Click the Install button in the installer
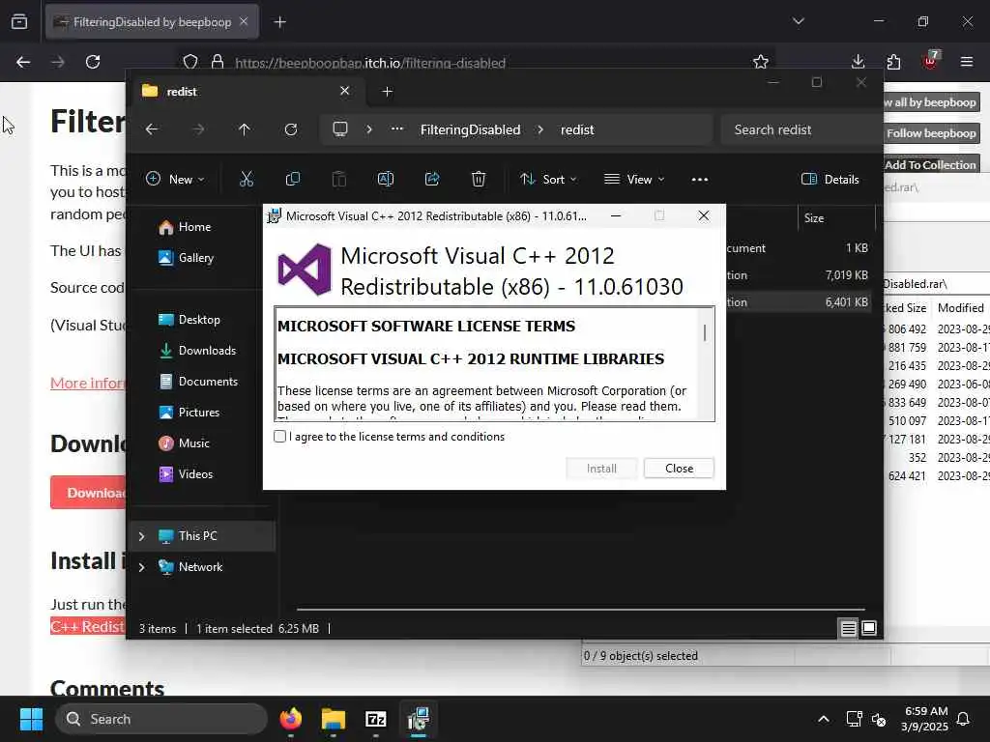The image size is (990, 742). [601, 469]
